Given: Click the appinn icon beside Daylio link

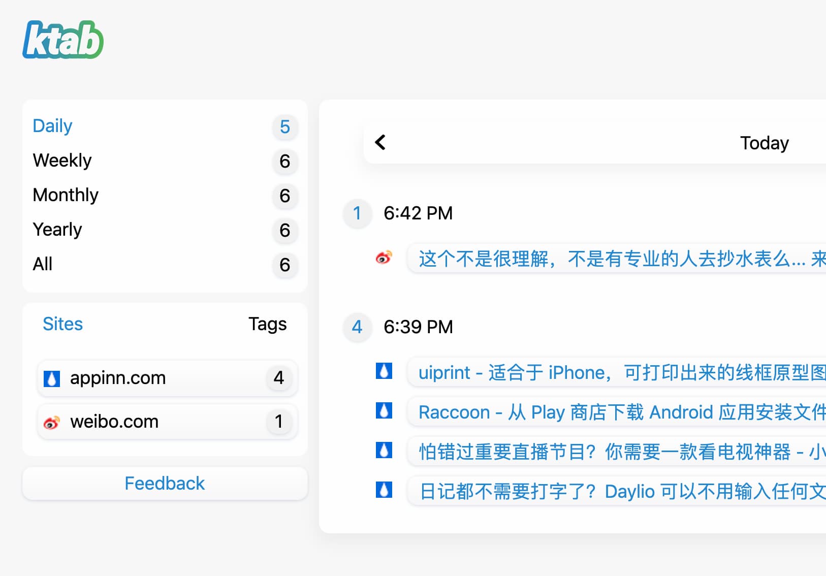Looking at the screenshot, I should (384, 490).
